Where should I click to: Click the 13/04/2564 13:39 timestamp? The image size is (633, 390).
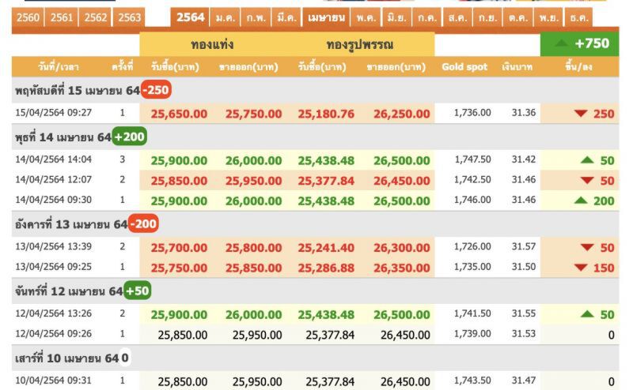(x=53, y=246)
